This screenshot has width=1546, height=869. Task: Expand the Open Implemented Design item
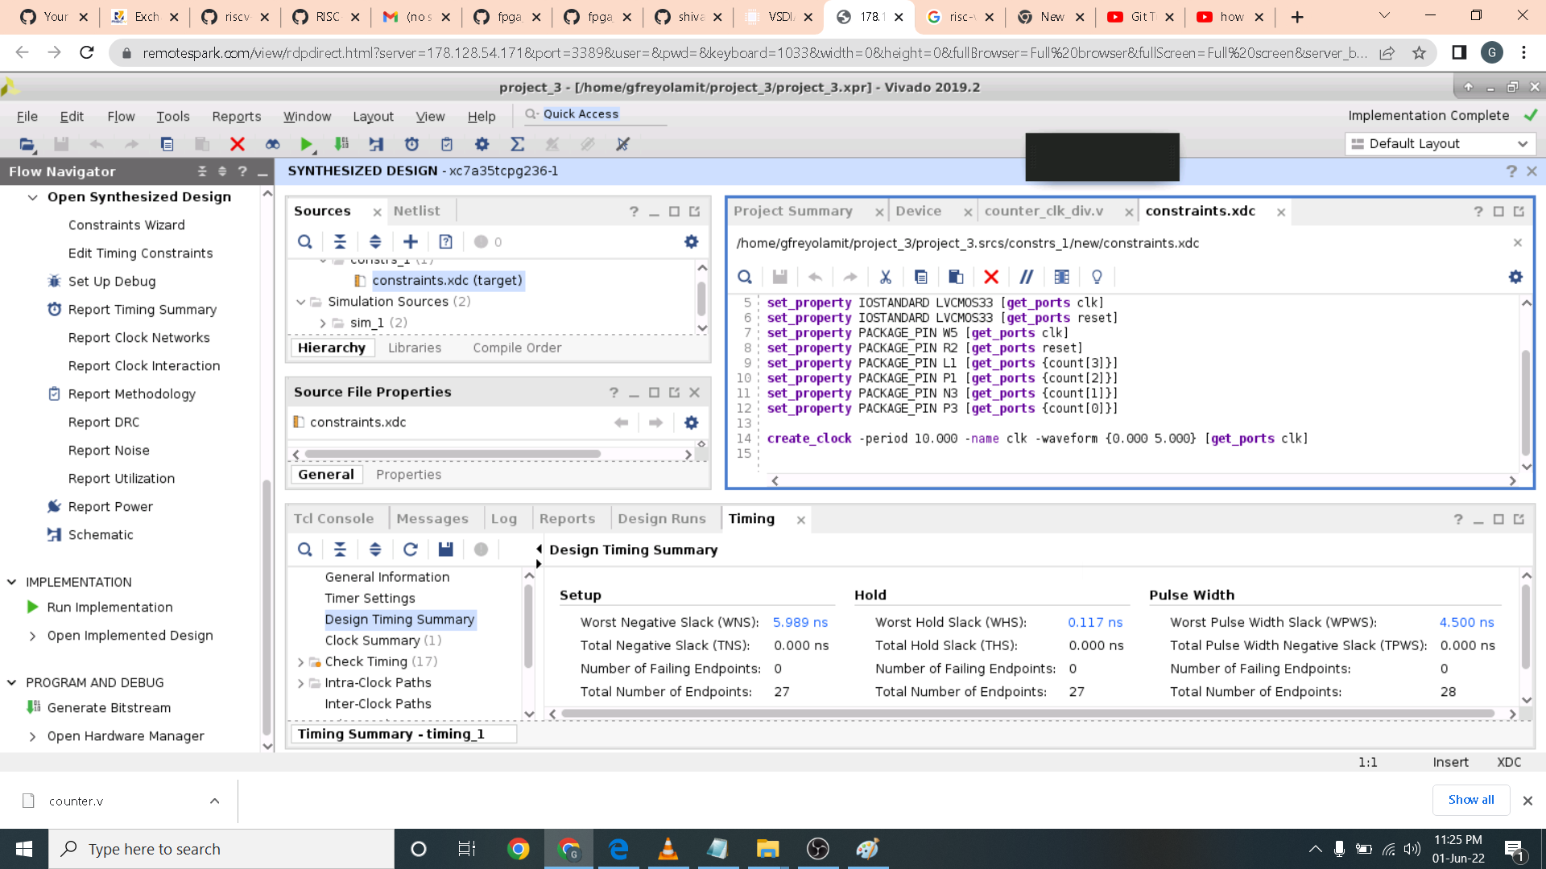click(x=32, y=636)
